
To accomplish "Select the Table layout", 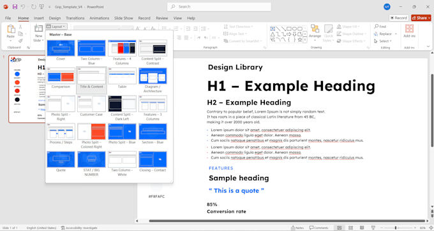I will [122, 78].
